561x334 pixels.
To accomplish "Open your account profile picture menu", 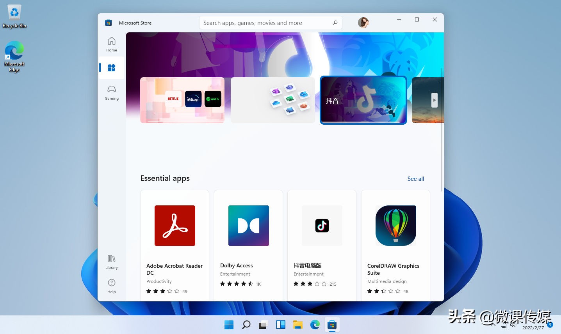I will coord(363,23).
